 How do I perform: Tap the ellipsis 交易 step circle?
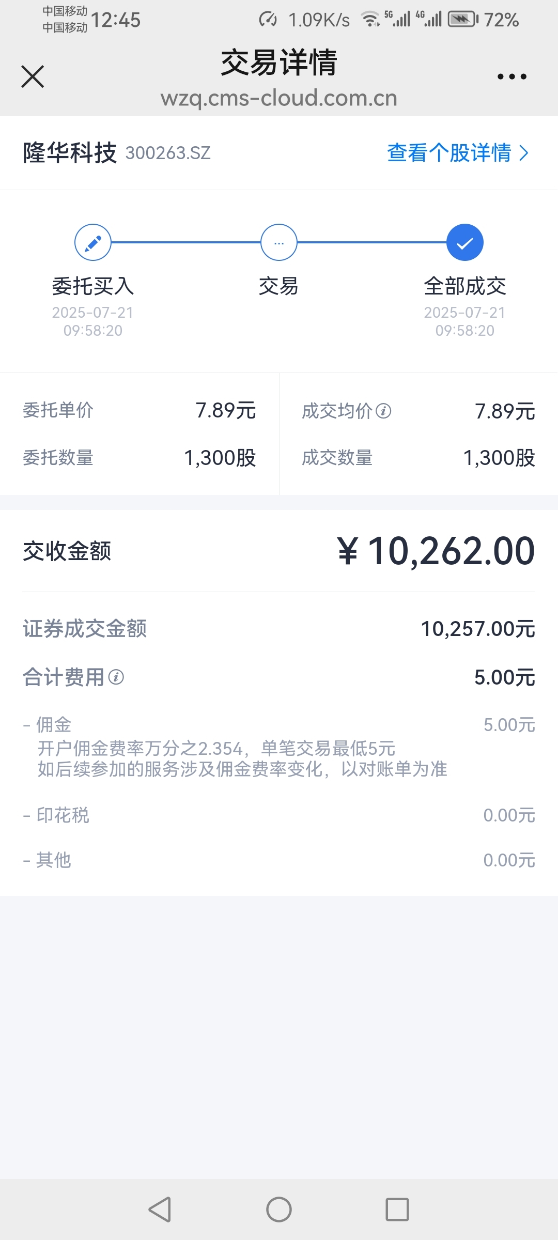point(279,242)
